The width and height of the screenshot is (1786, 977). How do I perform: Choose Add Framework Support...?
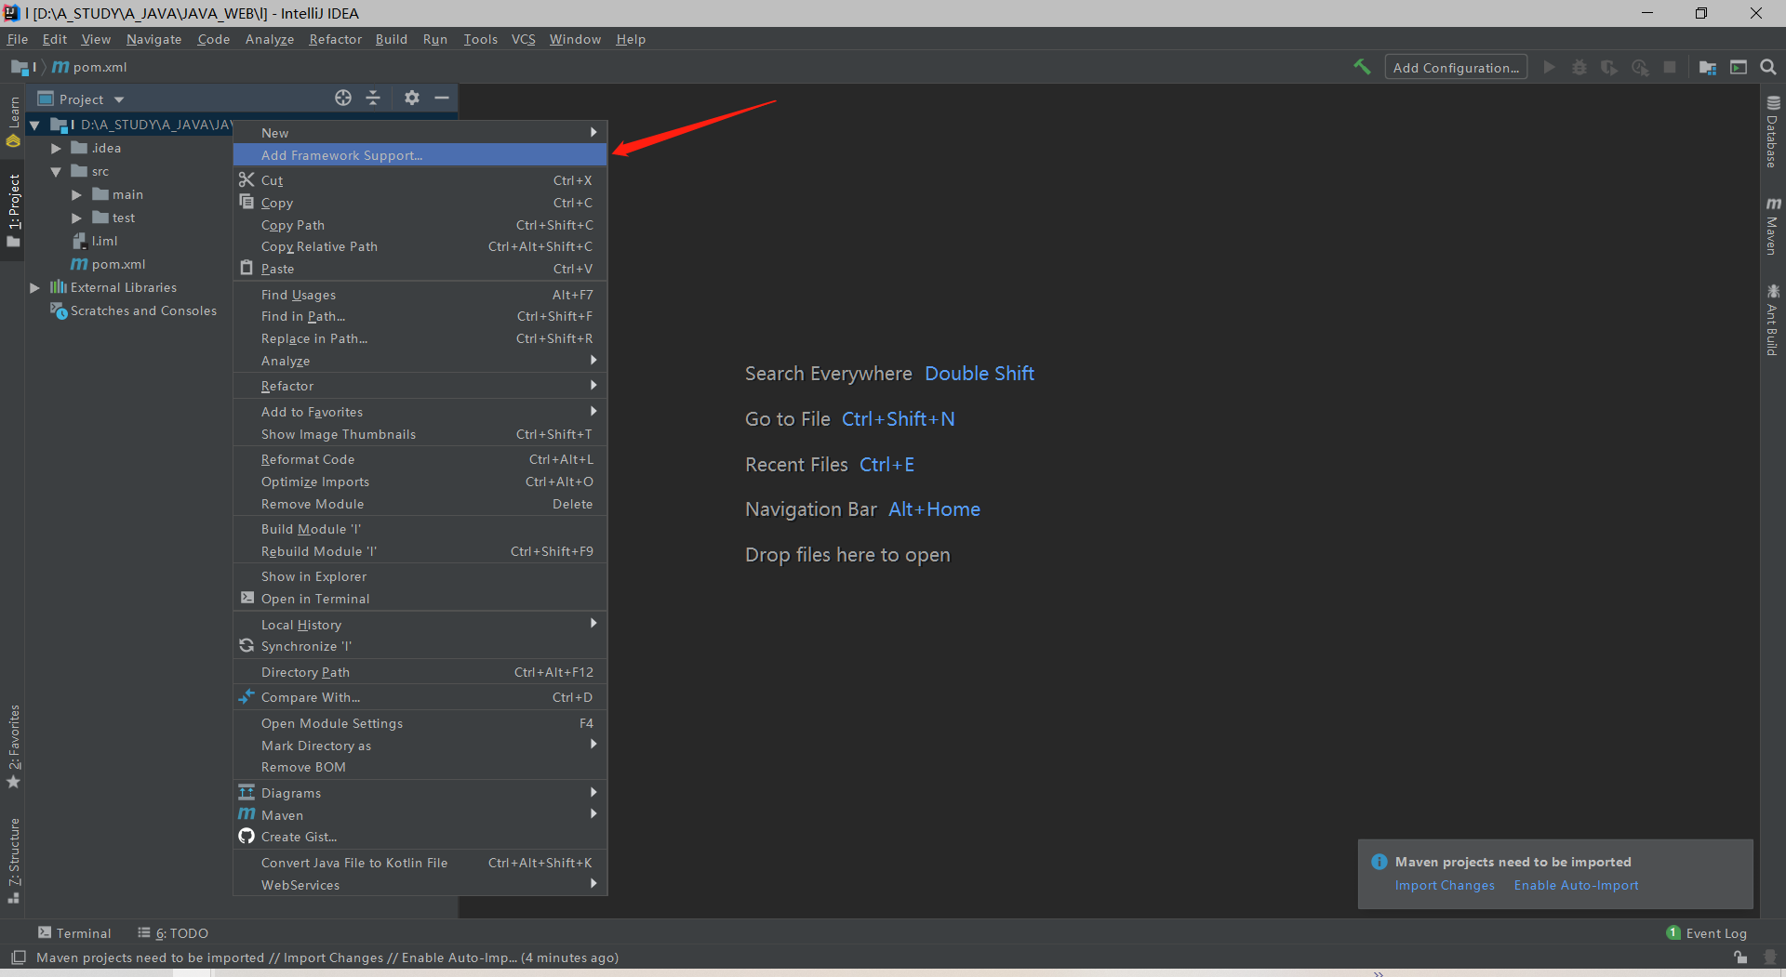420,155
